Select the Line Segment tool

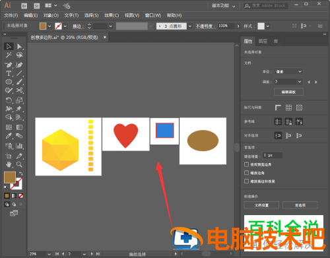point(19,73)
